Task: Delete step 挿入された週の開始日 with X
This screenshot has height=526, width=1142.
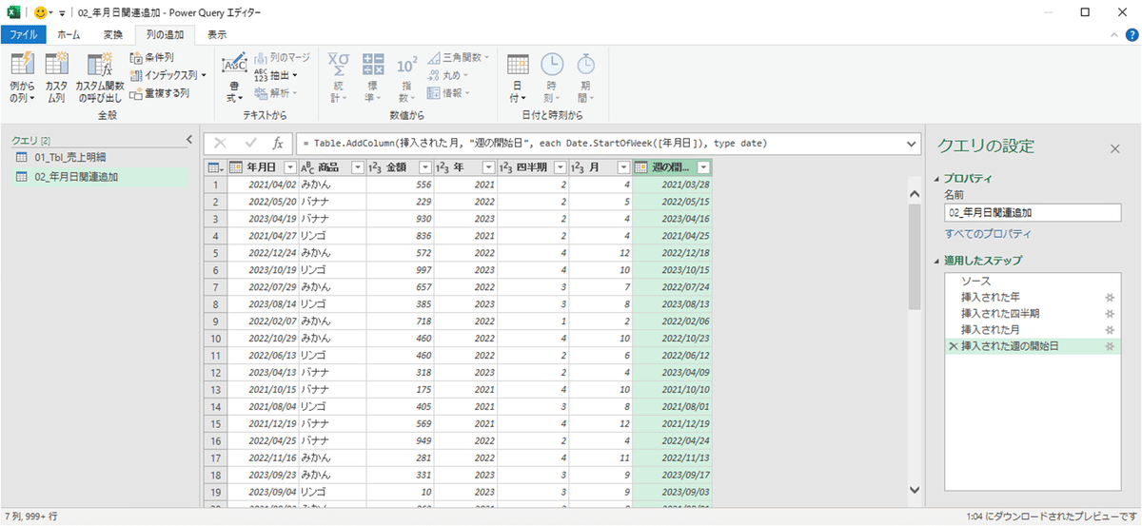Action: coord(953,347)
